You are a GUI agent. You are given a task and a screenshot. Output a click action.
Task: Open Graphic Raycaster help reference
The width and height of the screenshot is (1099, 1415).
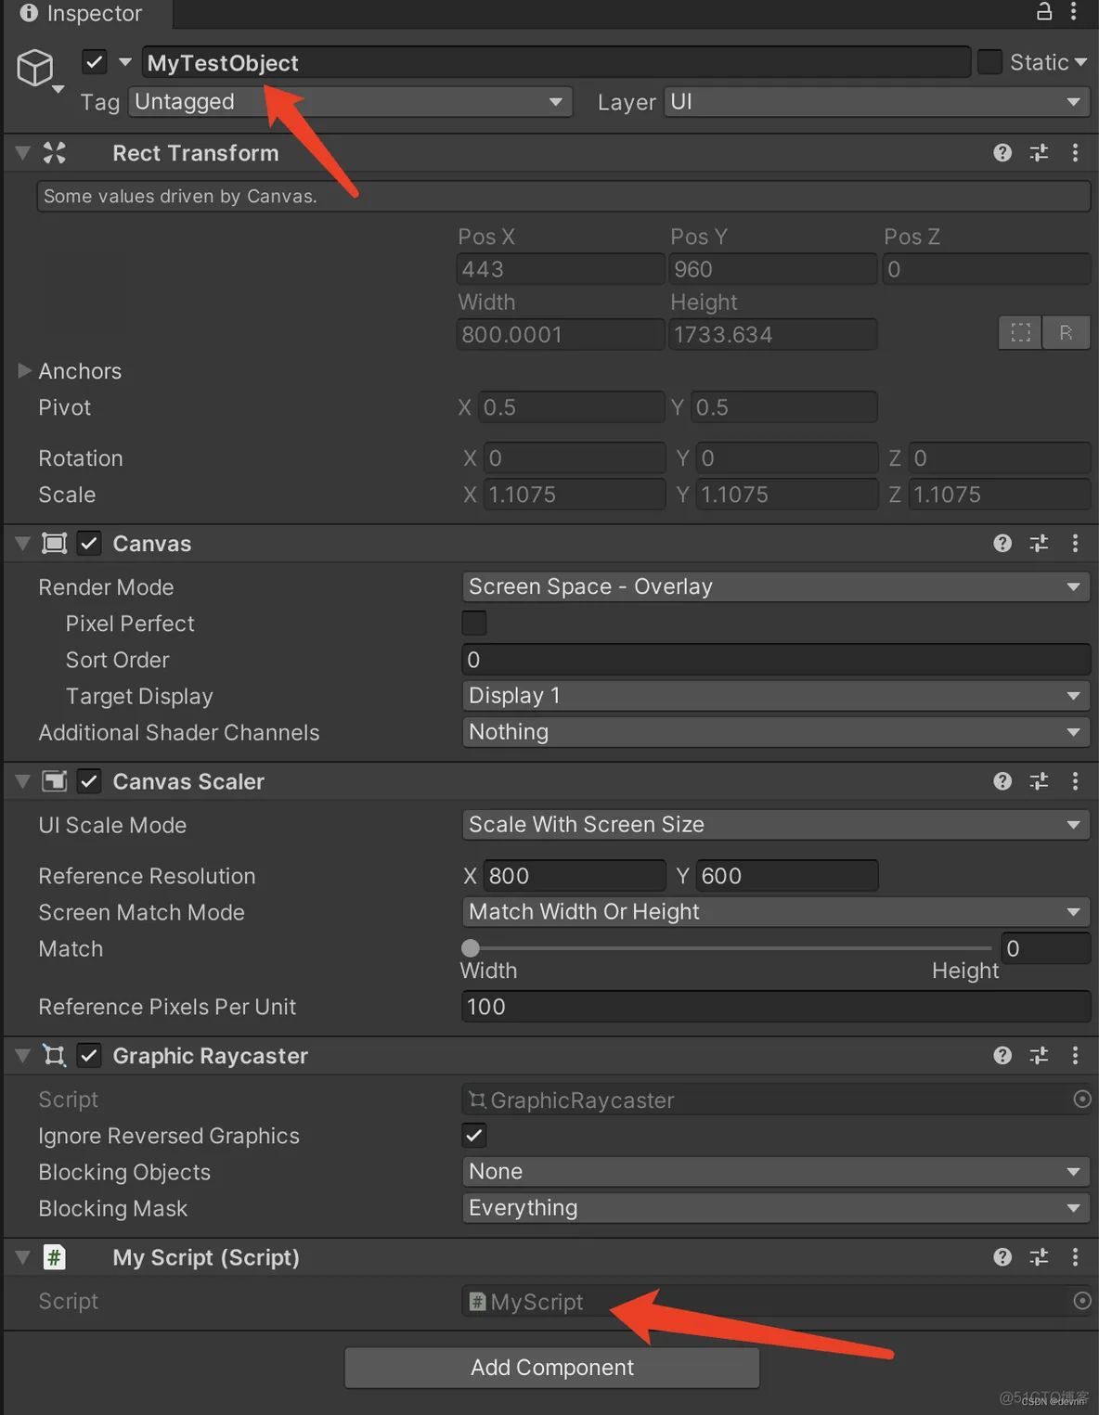pyautogui.click(x=1002, y=1055)
